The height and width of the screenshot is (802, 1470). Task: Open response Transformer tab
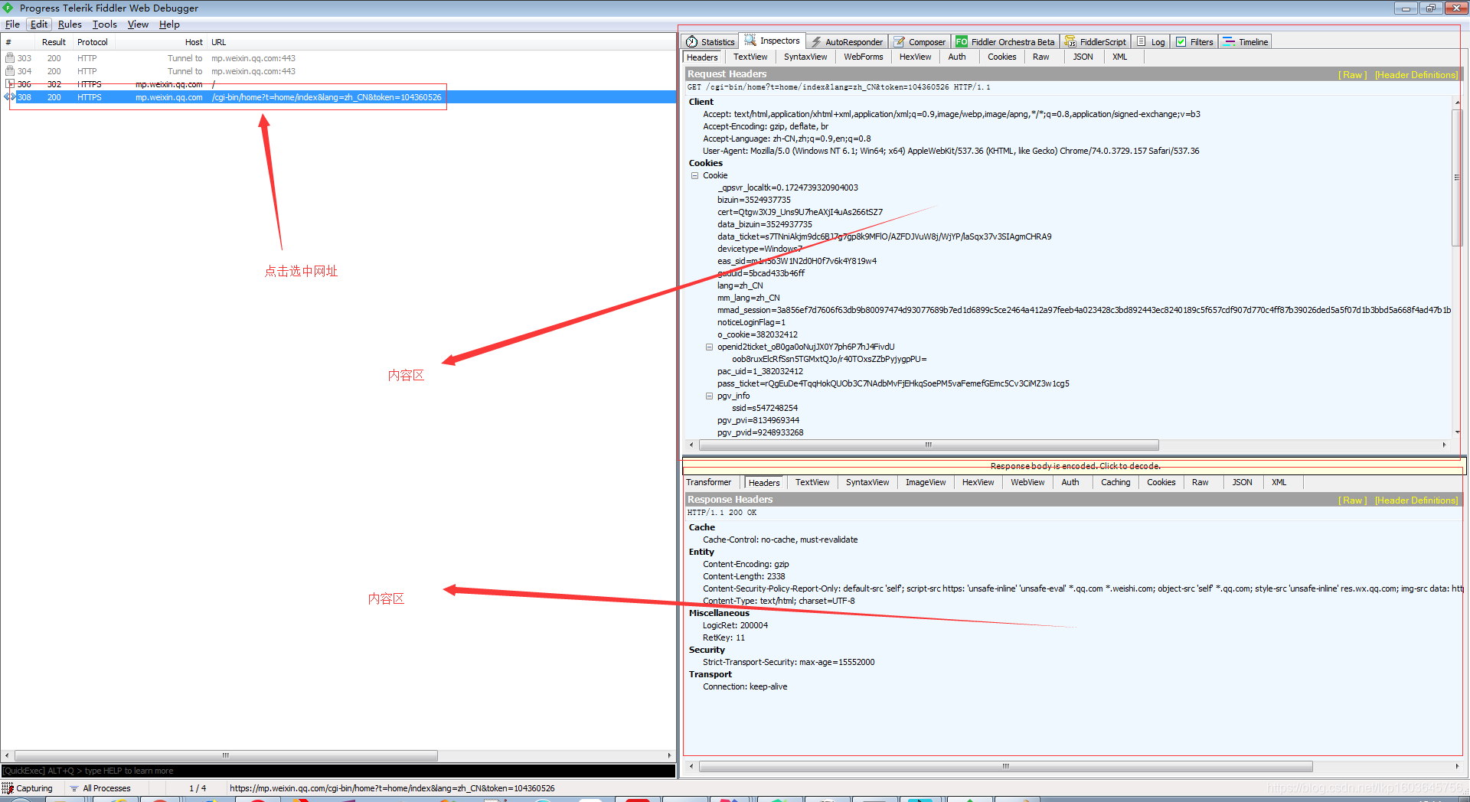[709, 482]
